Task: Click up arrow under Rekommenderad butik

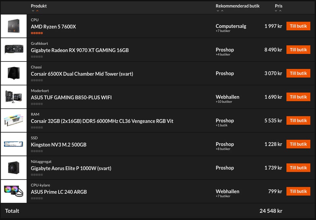Action: 222,11
